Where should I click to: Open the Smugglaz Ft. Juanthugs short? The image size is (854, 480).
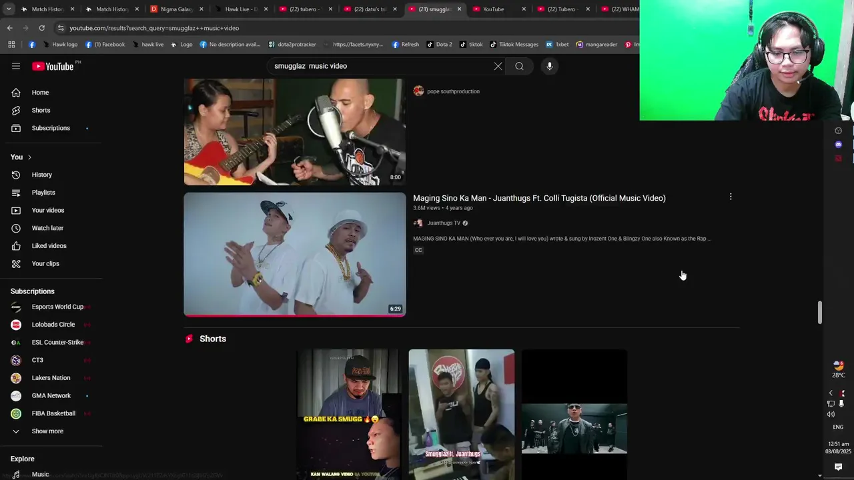click(x=462, y=414)
